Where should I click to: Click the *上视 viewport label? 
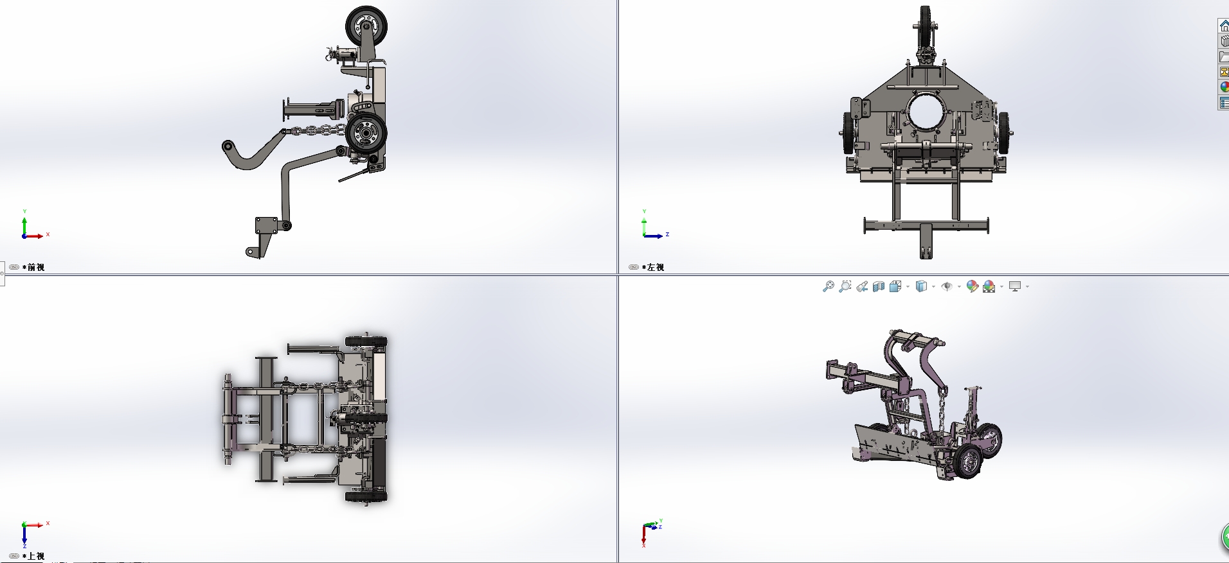[x=33, y=556]
